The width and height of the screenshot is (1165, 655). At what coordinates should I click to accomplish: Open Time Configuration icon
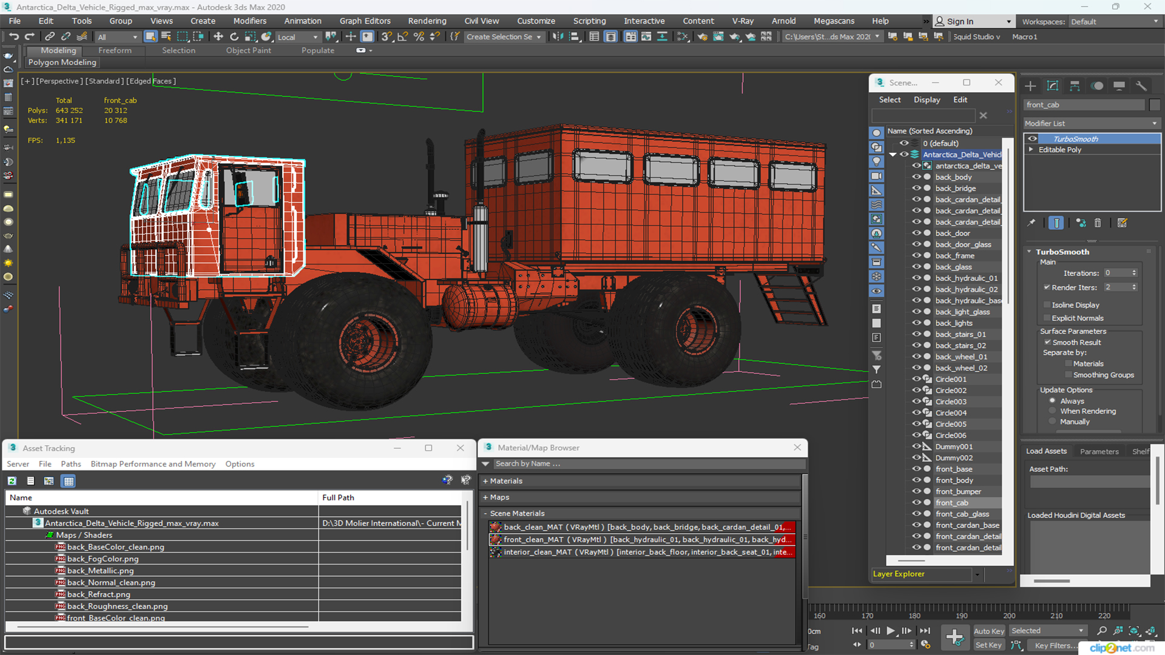926,645
